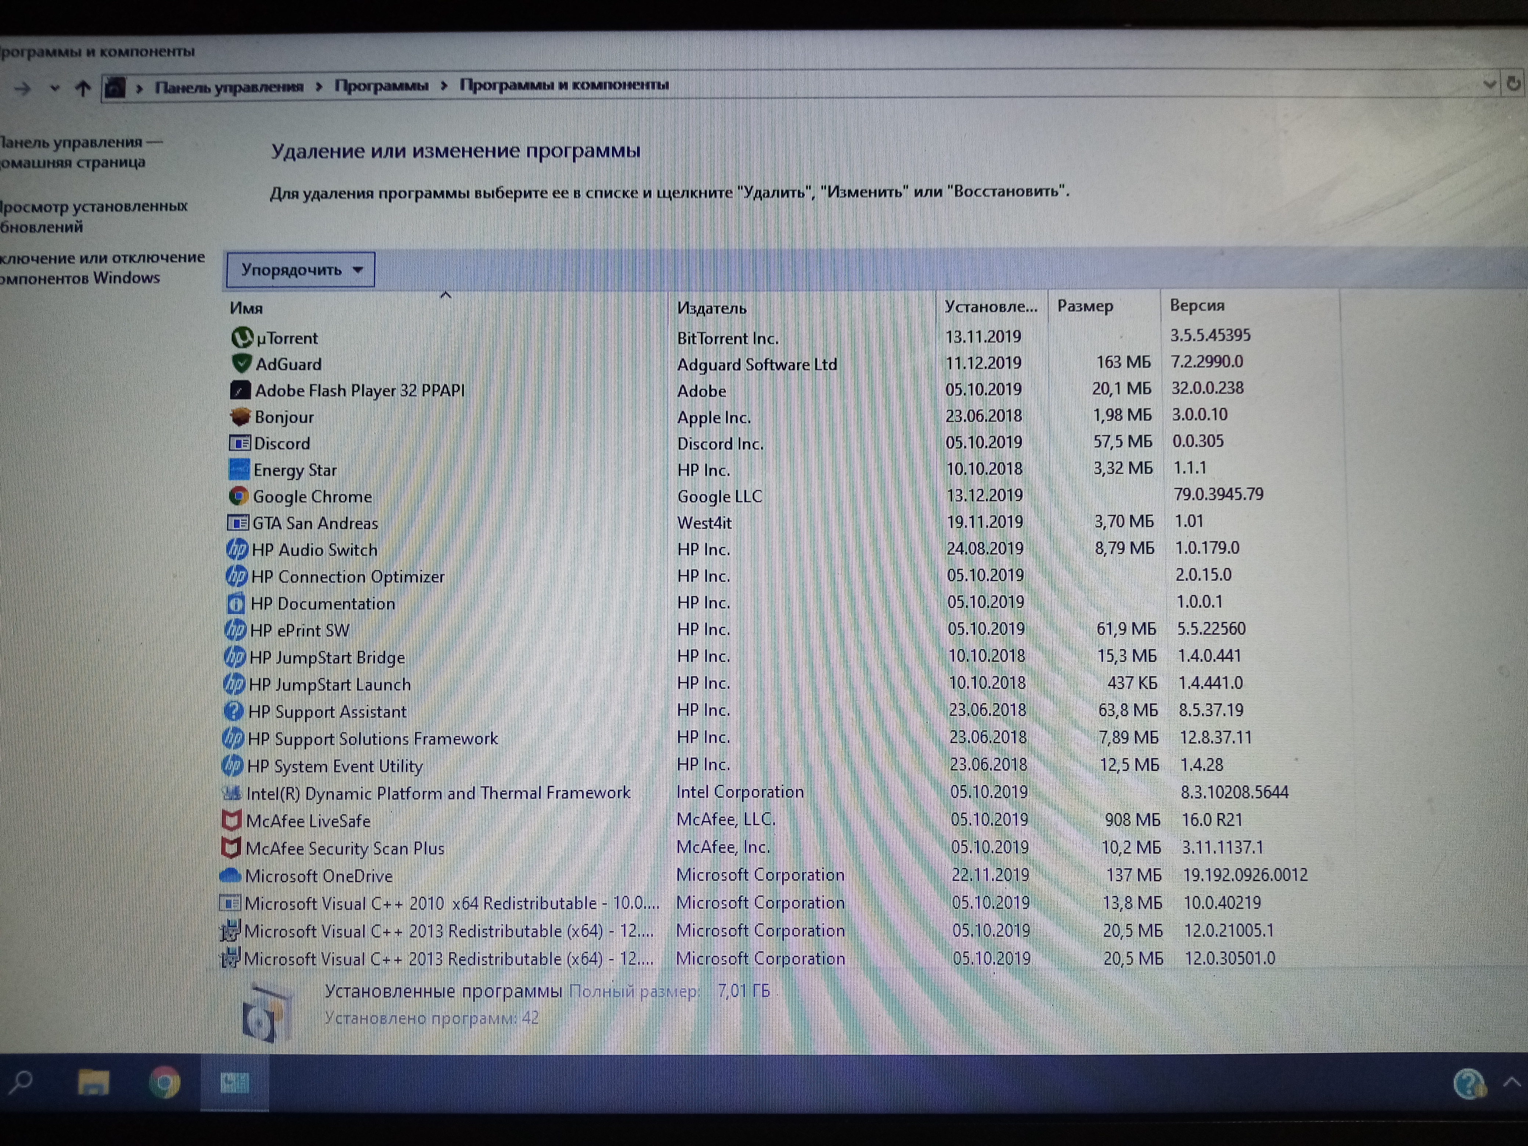1528x1146 pixels.
Task: Open recent locations dropdown arrow
Action: pyautogui.click(x=55, y=89)
